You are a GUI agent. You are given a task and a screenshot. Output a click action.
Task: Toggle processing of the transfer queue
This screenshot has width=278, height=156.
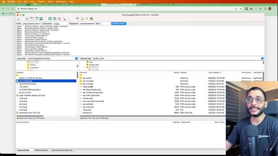[x=55, y=19]
